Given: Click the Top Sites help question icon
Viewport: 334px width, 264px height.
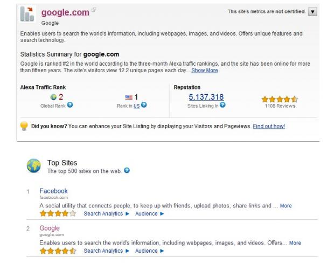Looking at the screenshot, I should point(127,170).
